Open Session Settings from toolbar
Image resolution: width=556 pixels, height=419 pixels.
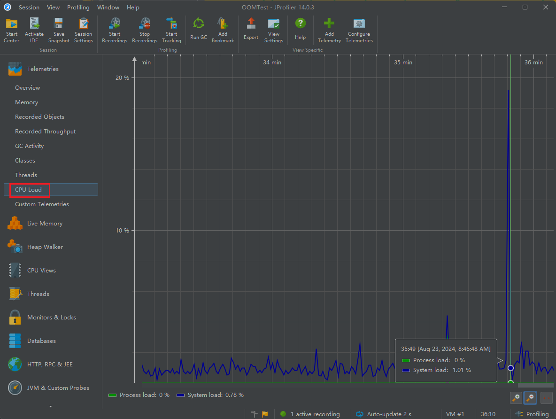(83, 31)
